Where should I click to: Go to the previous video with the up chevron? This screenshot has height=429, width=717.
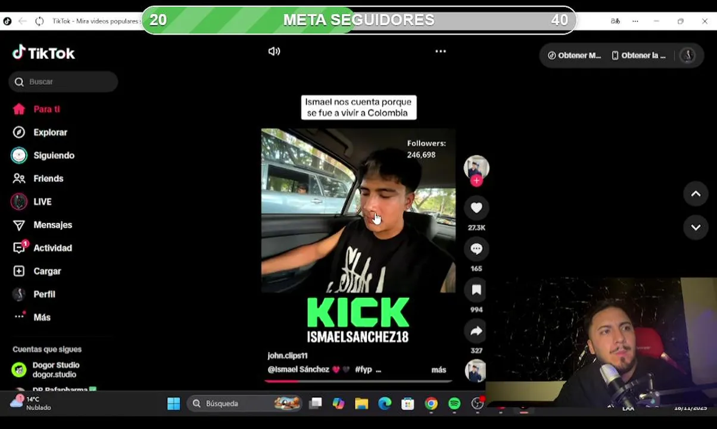696,194
